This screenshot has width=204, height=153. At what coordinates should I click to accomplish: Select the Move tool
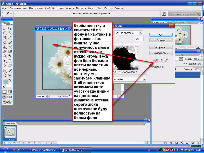(10, 28)
